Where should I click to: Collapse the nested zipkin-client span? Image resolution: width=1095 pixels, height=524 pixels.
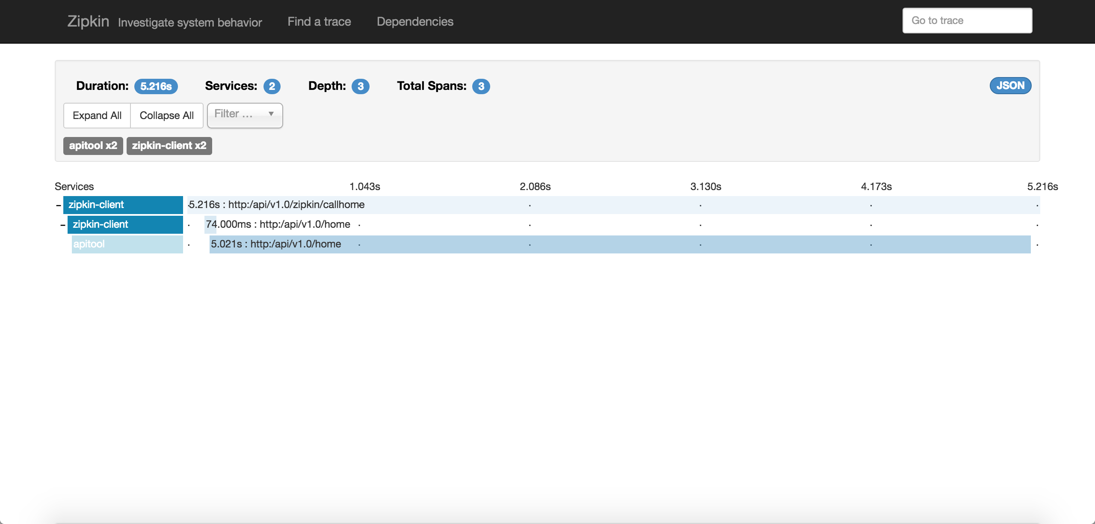pyautogui.click(x=63, y=225)
